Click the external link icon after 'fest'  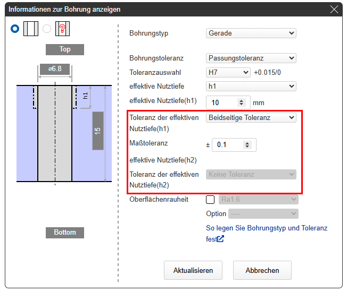point(220,239)
